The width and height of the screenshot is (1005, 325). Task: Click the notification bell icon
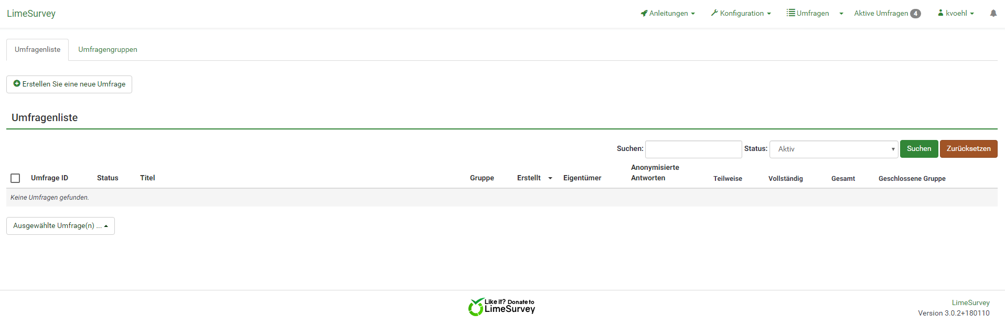tap(993, 14)
